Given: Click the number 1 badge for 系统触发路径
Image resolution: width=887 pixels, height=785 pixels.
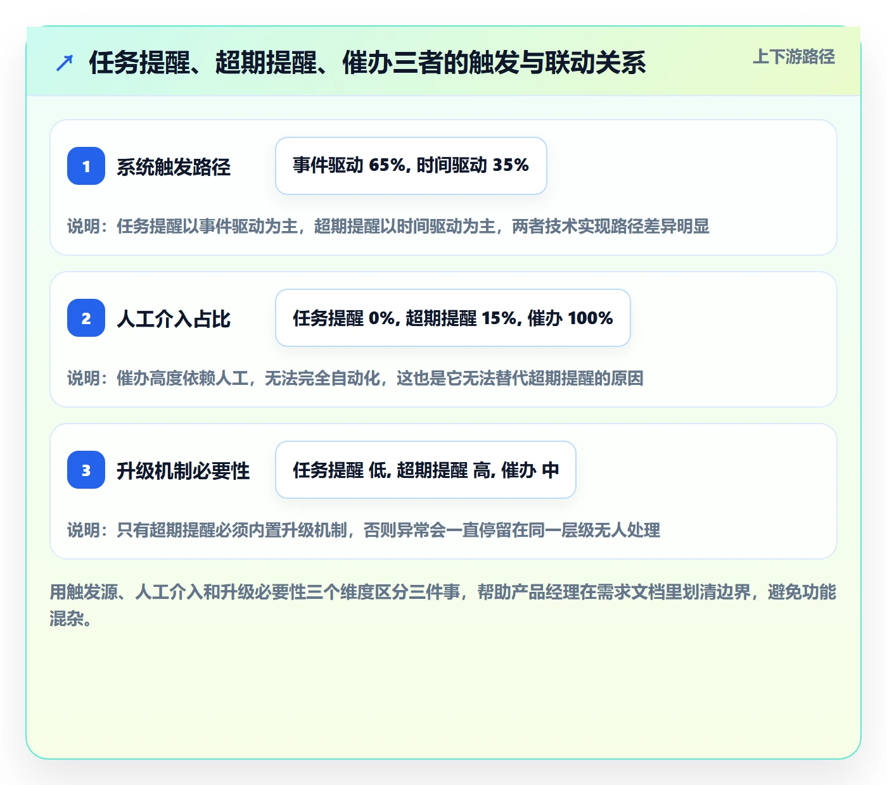Looking at the screenshot, I should pyautogui.click(x=86, y=166).
